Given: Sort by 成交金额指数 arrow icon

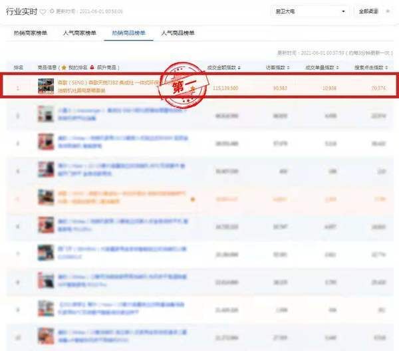Looking at the screenshot, I should click(x=239, y=68).
